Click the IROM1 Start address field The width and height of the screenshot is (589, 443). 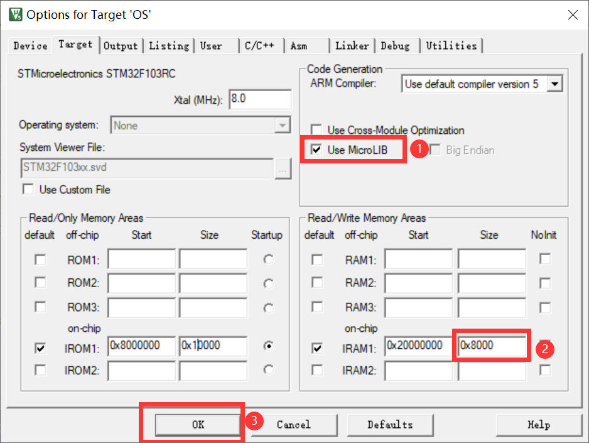pyautogui.click(x=141, y=346)
